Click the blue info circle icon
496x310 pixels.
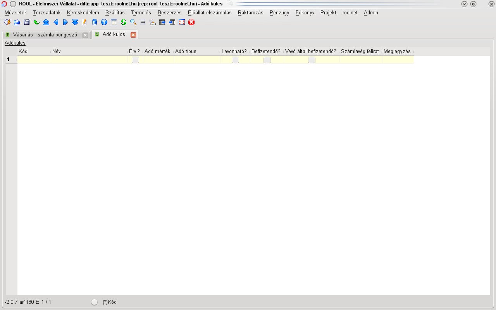104,22
